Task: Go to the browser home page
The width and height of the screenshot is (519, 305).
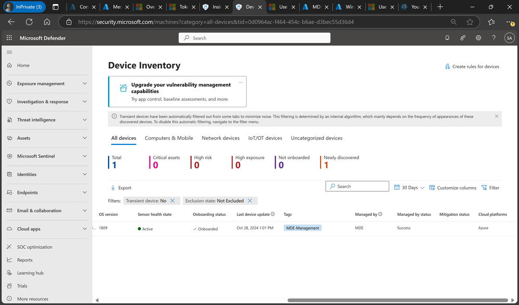Action: 47,22
